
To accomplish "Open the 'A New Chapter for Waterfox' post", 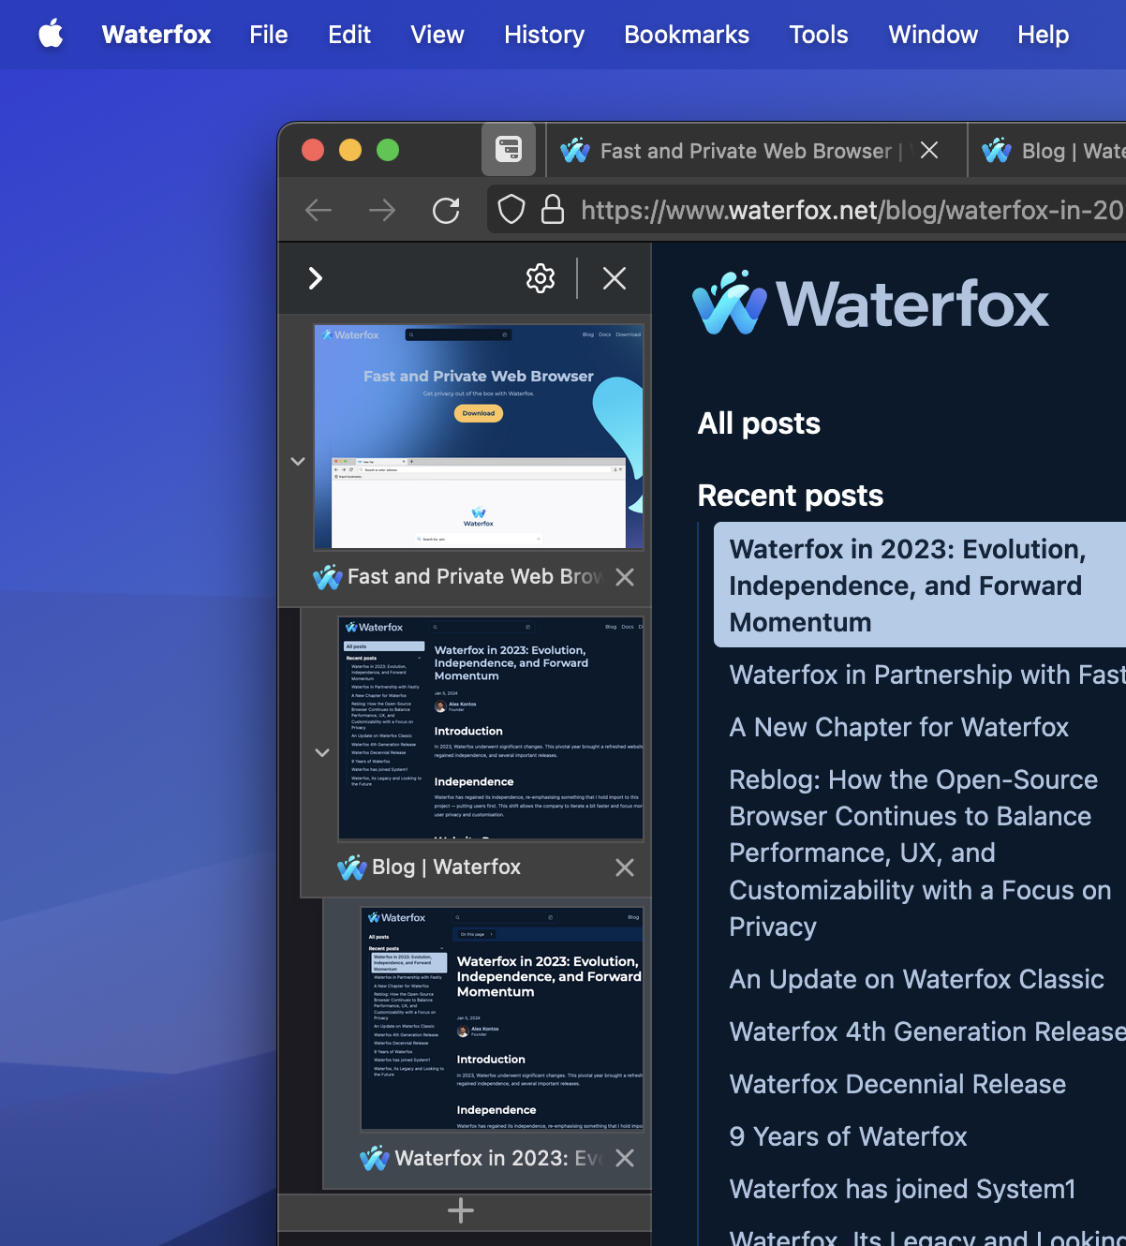I will coord(898,727).
